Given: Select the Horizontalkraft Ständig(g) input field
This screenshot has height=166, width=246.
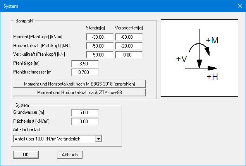Looking at the screenshot, I should click(x=100, y=46).
